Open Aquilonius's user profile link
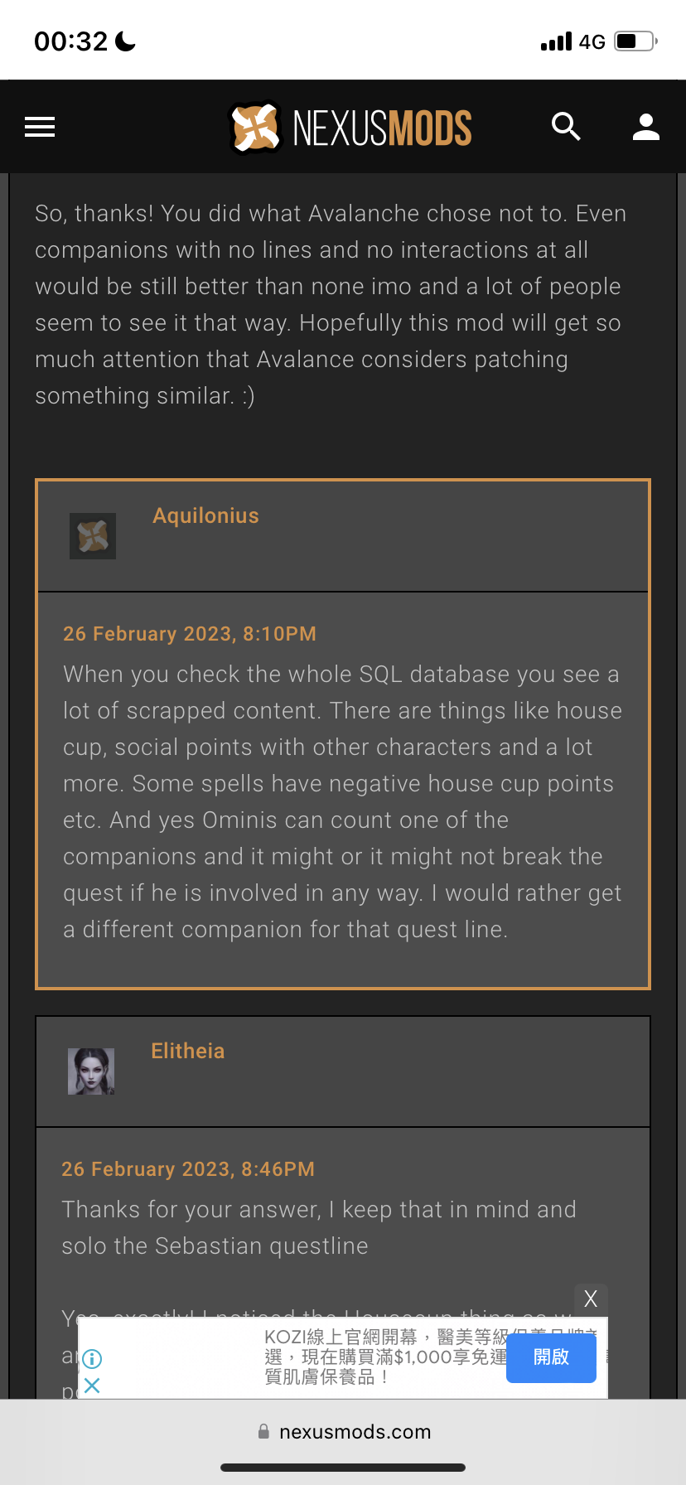Viewport: 686px width, 1485px height. [x=206, y=515]
